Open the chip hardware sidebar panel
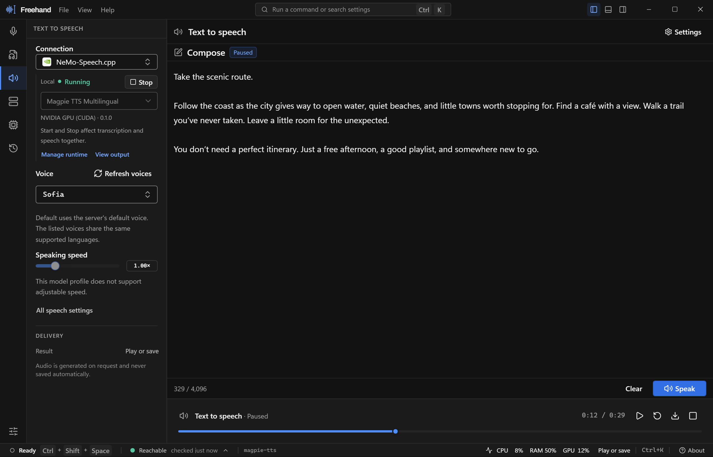The height and width of the screenshot is (457, 713). 13,125
